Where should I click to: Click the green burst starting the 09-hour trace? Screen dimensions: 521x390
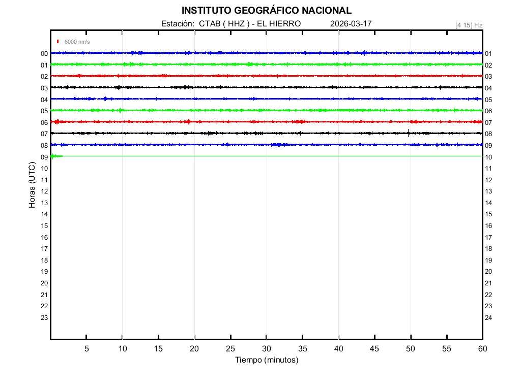pyautogui.click(x=55, y=156)
